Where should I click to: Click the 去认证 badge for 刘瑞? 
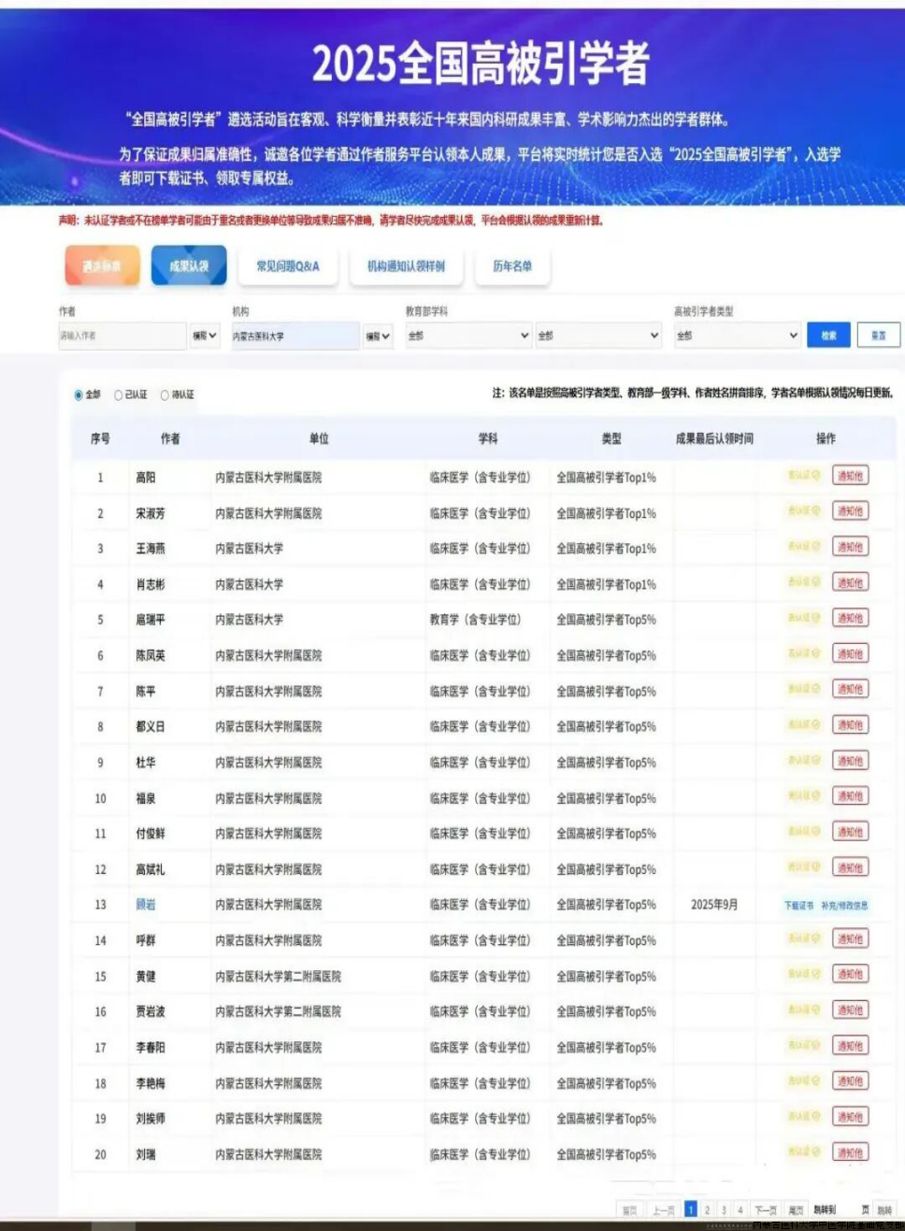tap(803, 1152)
